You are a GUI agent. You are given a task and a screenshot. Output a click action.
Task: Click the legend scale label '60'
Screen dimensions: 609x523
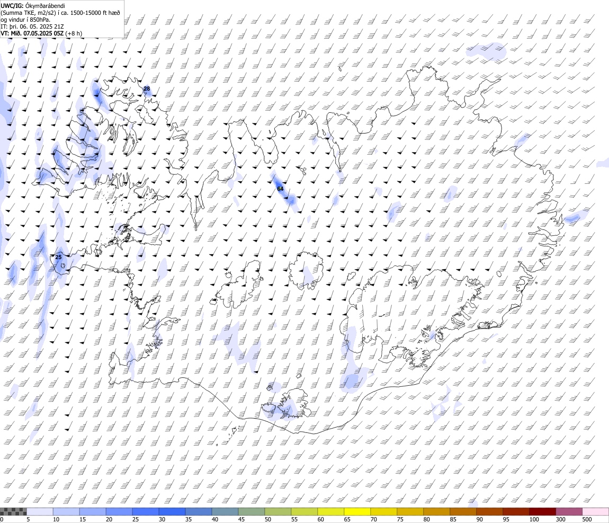(x=321, y=519)
